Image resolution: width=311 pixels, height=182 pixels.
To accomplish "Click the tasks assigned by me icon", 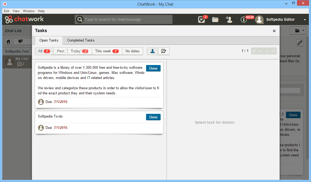I will pyautogui.click(x=164, y=51).
